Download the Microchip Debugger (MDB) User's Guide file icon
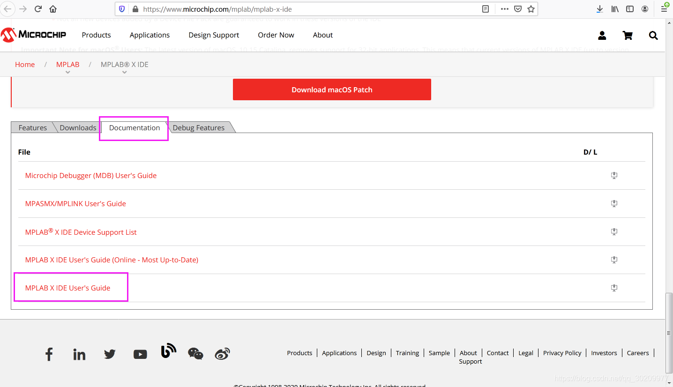673x387 pixels. 614,175
